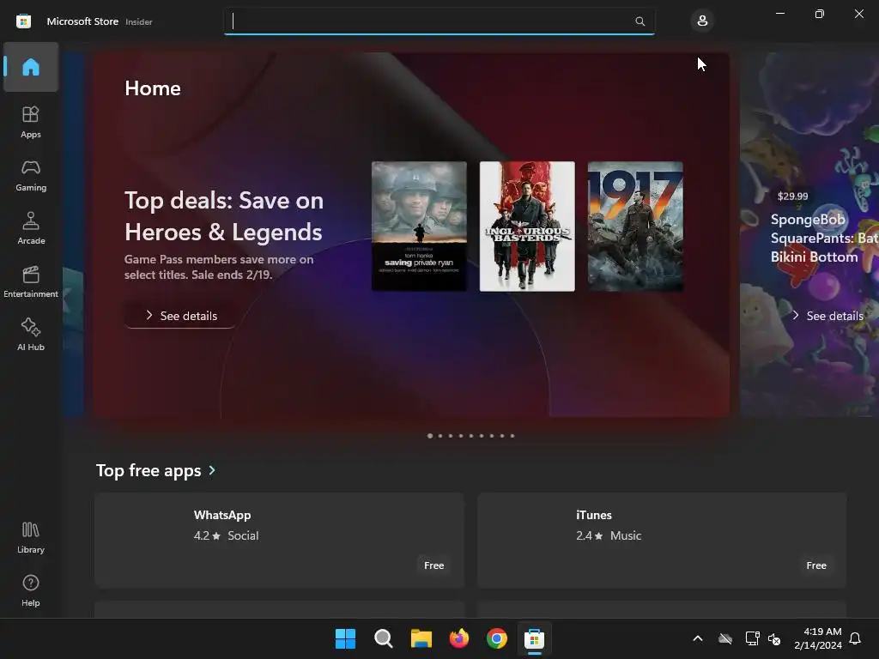
Task: Click See details for Heroes & Legends
Action: [180, 316]
